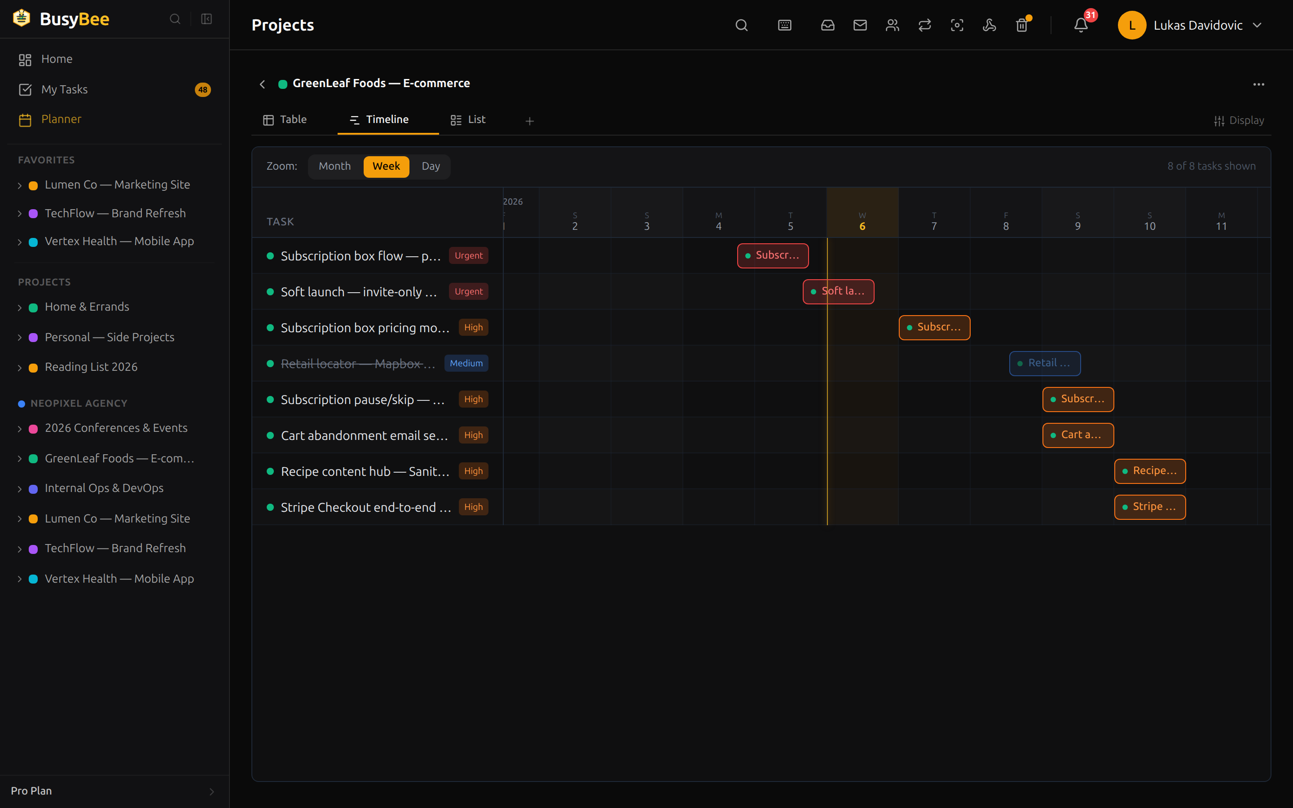Click the focus mode icon
Viewport: 1293px width, 808px height.
pyautogui.click(x=957, y=25)
